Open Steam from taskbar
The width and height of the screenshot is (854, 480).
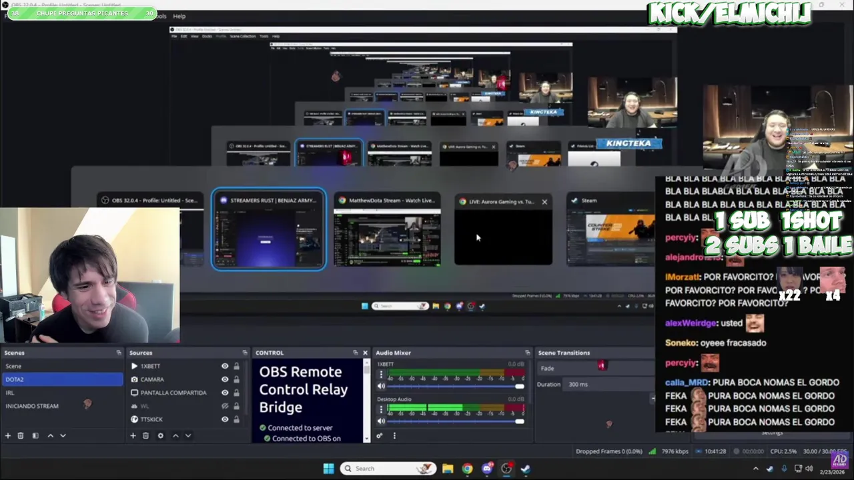tap(526, 469)
